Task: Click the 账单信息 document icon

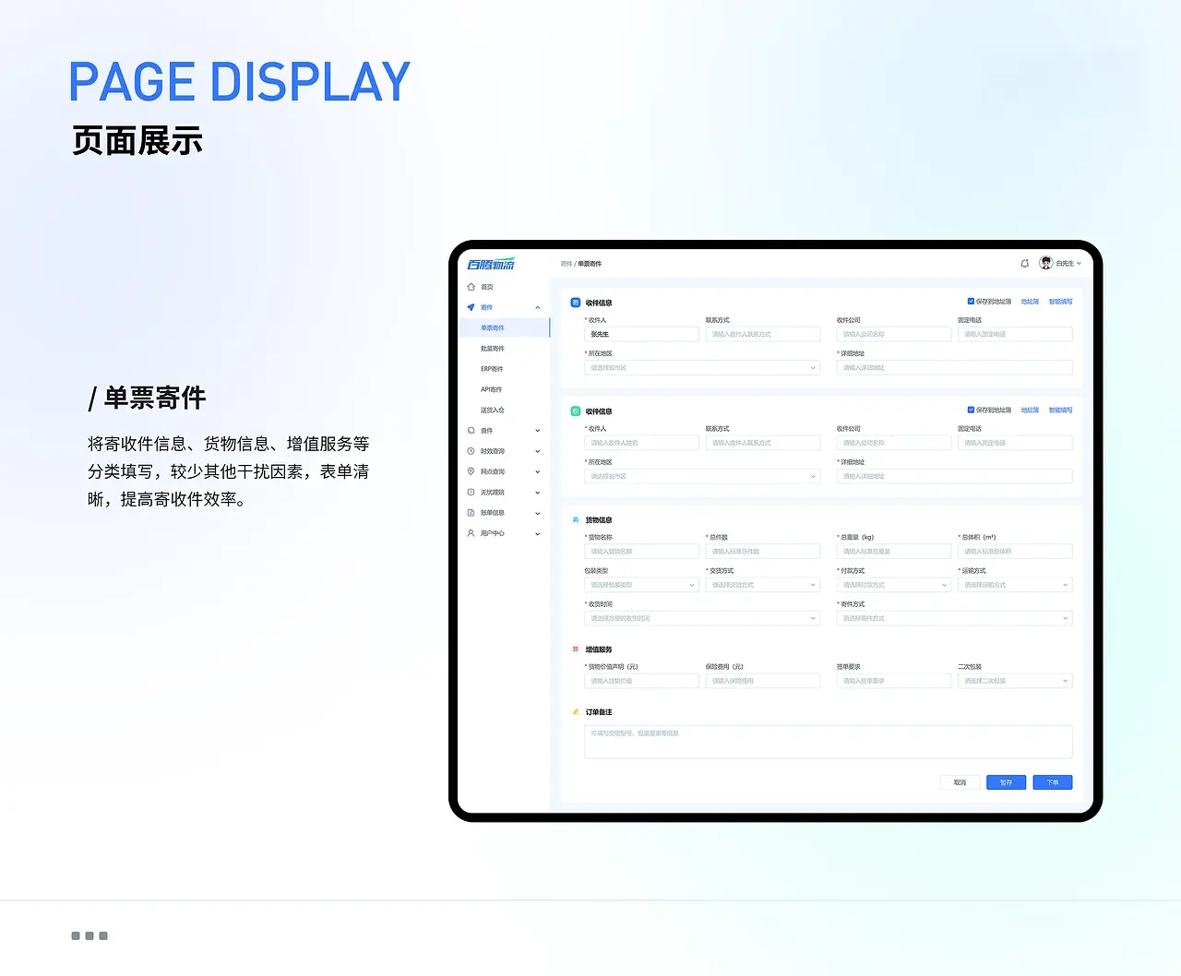Action: click(x=471, y=513)
